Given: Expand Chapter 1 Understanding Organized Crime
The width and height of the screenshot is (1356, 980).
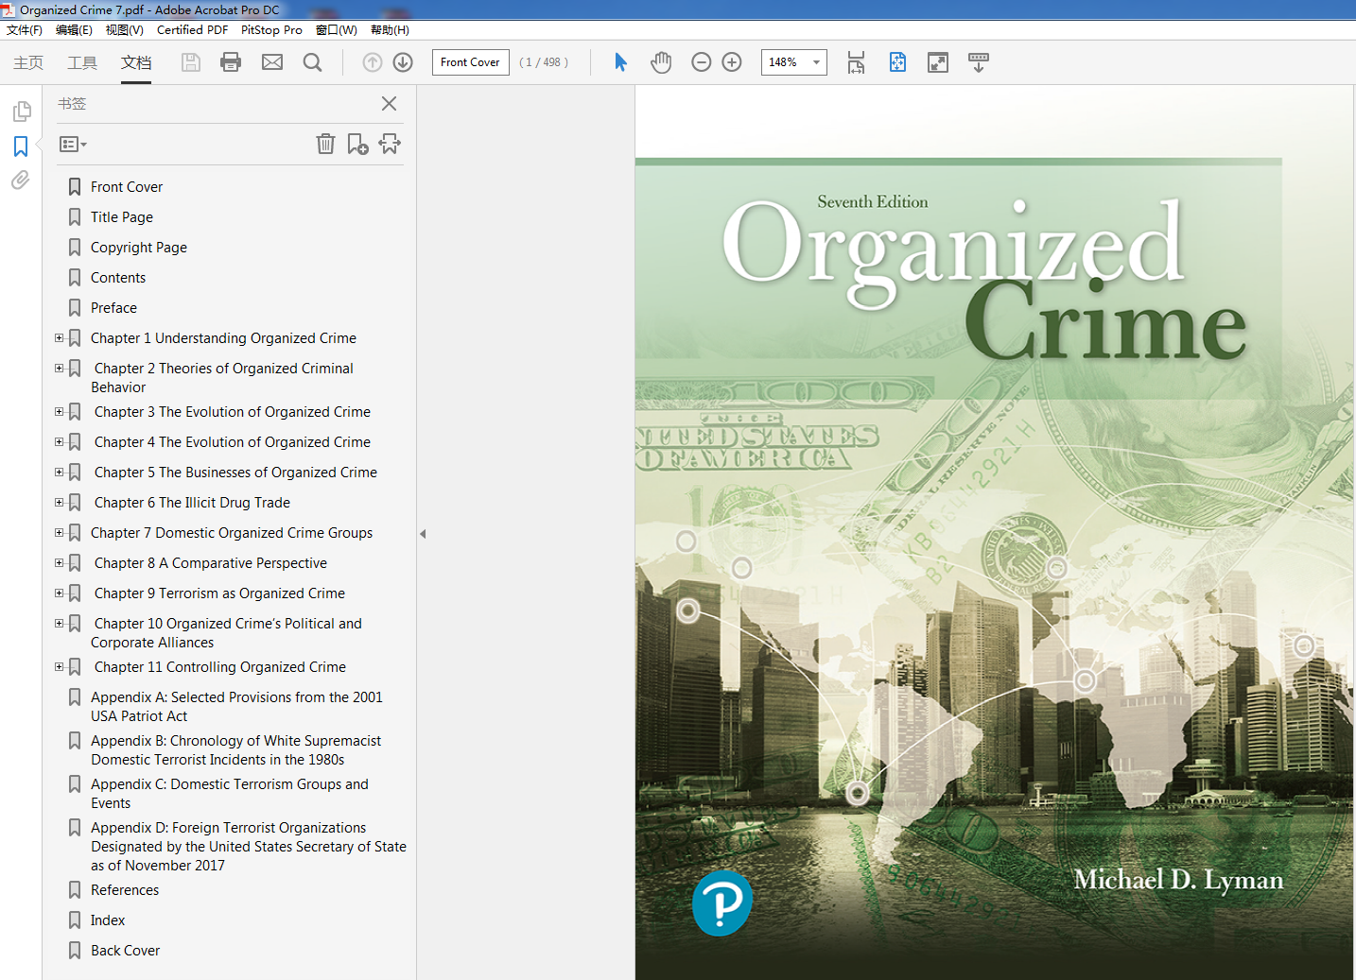Looking at the screenshot, I should tap(59, 337).
